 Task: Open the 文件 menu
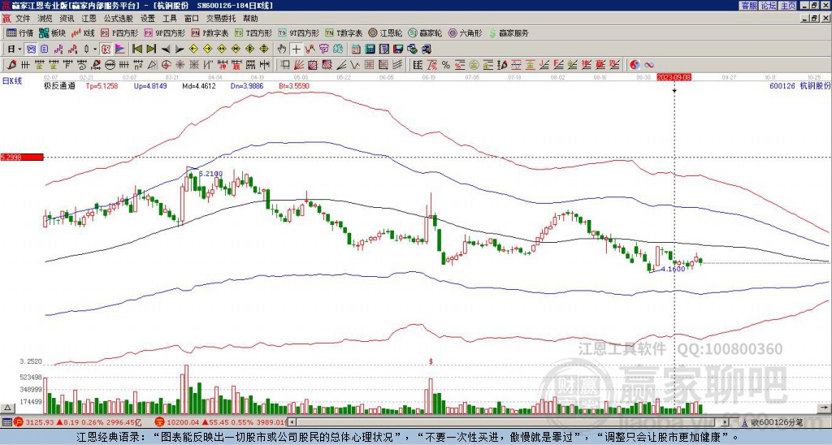click(x=23, y=19)
